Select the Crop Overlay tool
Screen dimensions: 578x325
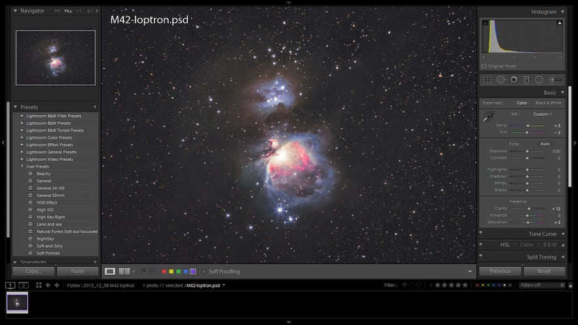[x=487, y=80]
